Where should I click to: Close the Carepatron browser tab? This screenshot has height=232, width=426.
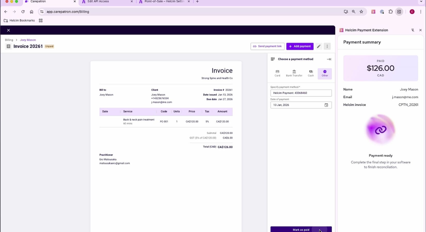click(75, 2)
